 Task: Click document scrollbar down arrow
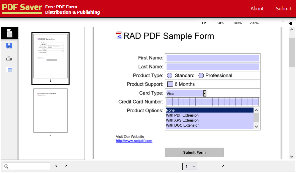tap(292, 157)
